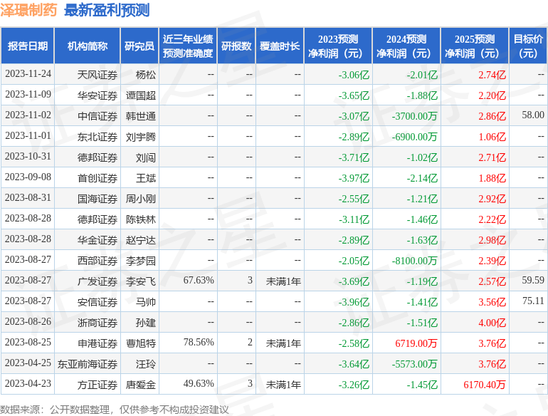The width and height of the screenshot is (548, 416).
Task: Click researcher name 周小刚
Action: [x=141, y=199]
